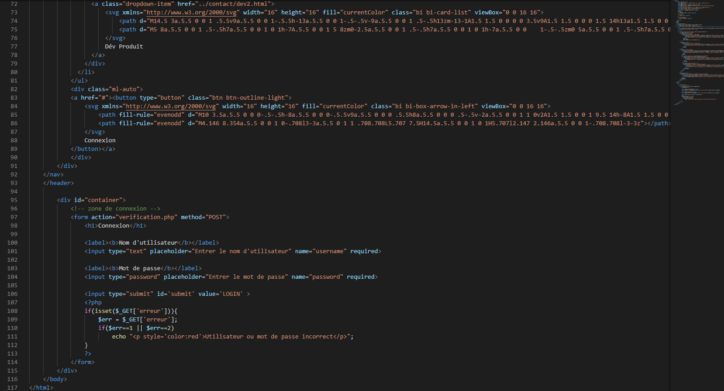Place cursor in the 'Dév Produit' text

click(124, 47)
